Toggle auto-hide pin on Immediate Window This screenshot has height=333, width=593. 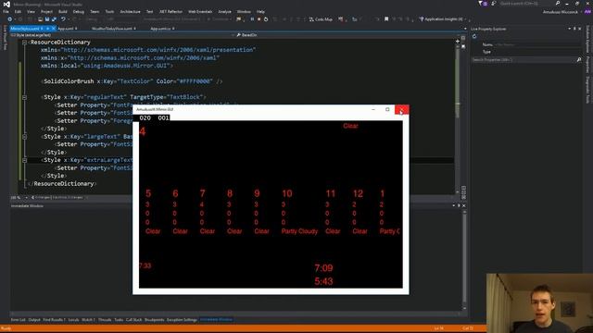pos(459,205)
